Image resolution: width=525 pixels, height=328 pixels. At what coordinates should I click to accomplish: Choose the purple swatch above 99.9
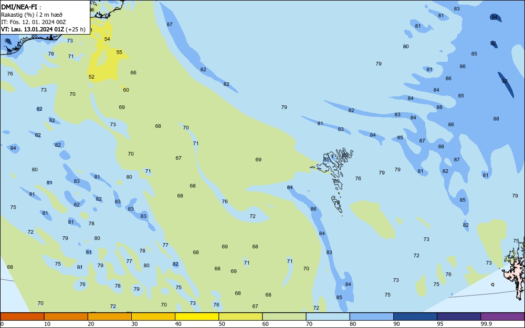(x=502, y=316)
